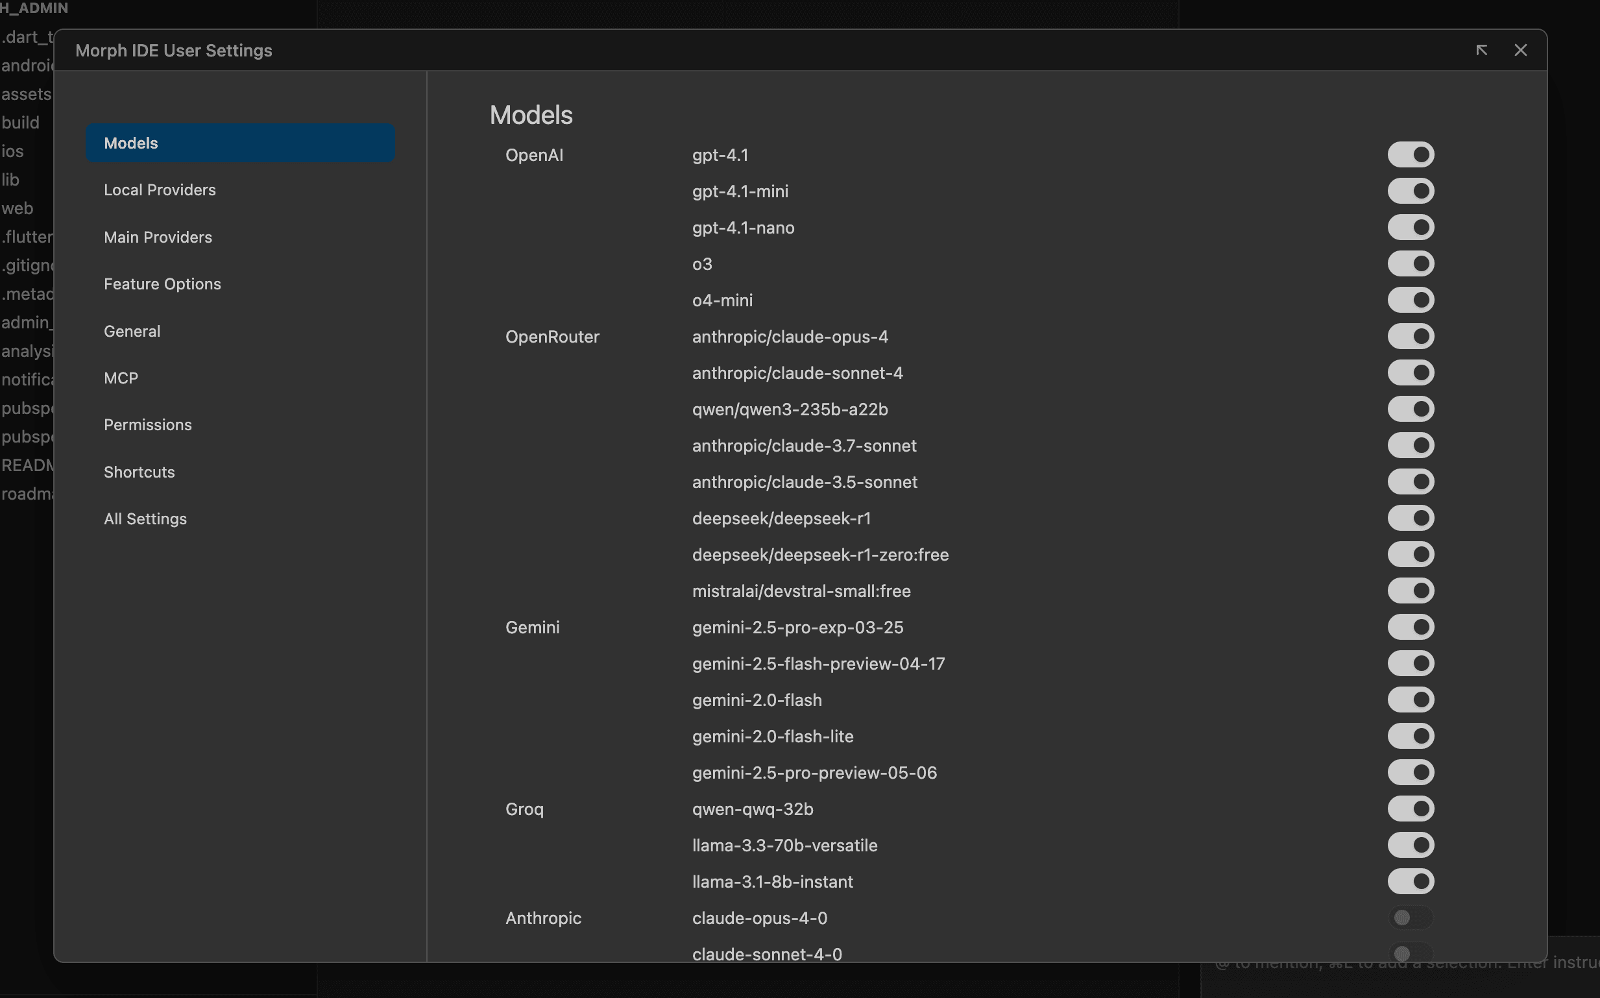
Task: Toggle anthropic/claude-3.7-sonnet switch
Action: [1411, 446]
